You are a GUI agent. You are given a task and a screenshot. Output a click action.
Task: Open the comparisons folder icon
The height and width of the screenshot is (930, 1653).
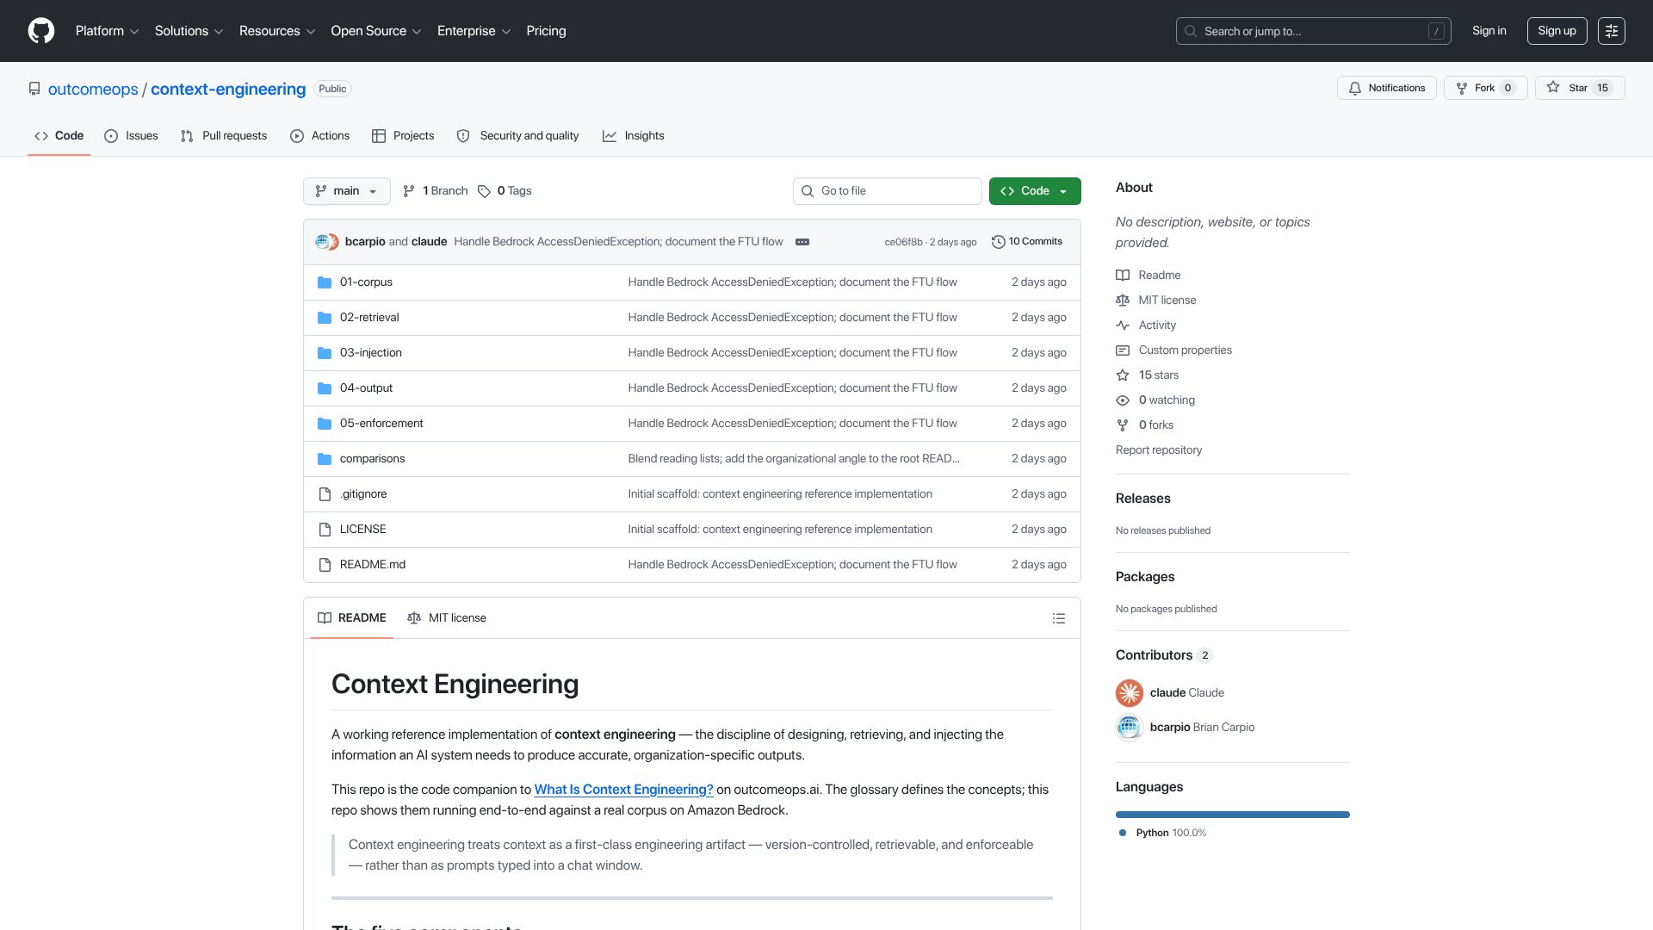(x=325, y=459)
